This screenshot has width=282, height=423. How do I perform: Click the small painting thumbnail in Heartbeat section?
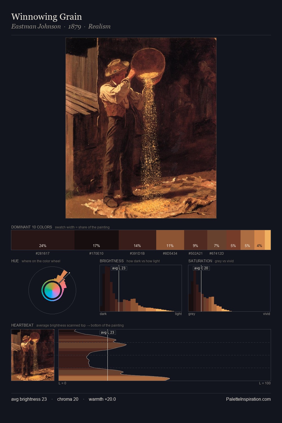pos(33,355)
